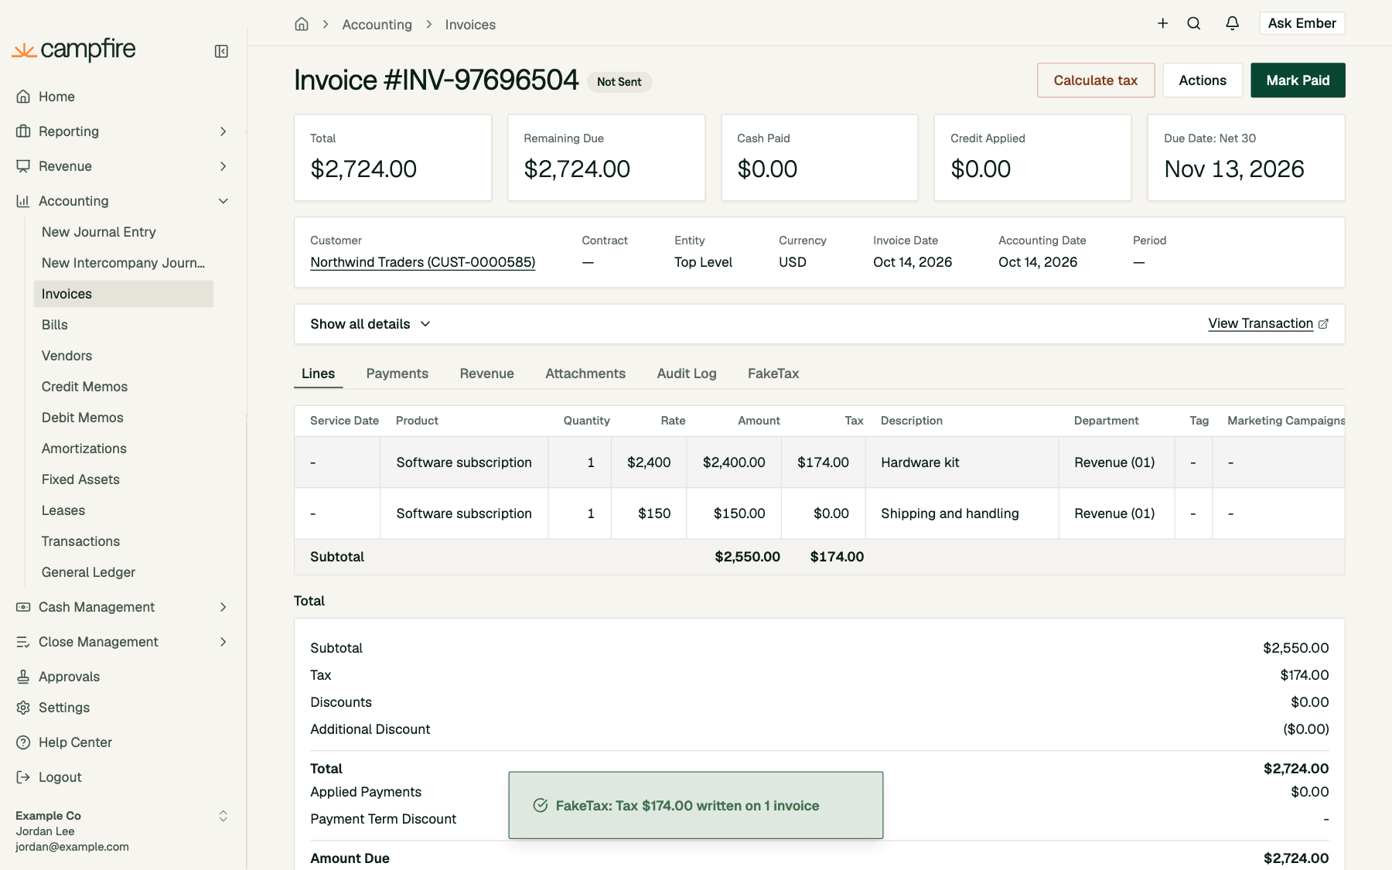The image size is (1392, 870).
Task: Click the Reporting sidebar icon
Action: pos(23,131)
